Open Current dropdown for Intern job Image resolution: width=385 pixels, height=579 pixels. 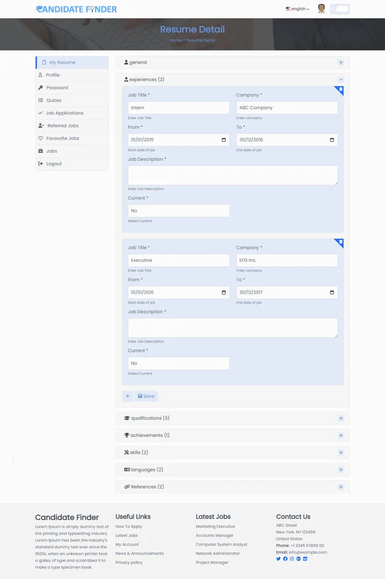[x=179, y=211]
